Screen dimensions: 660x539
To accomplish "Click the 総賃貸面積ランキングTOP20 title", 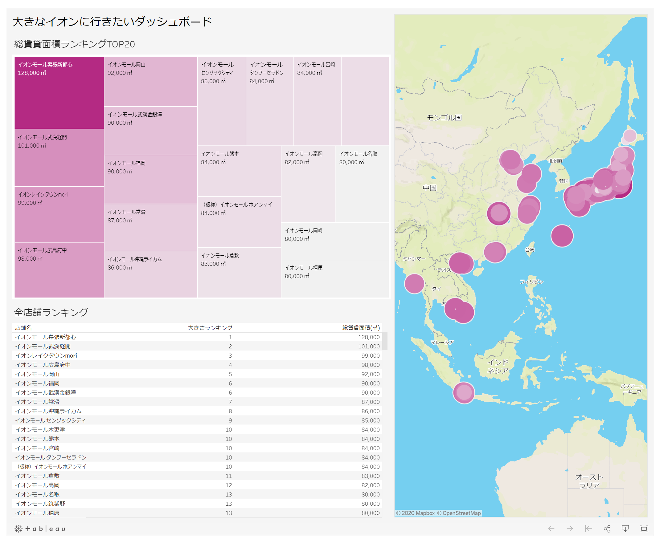I will tap(74, 44).
